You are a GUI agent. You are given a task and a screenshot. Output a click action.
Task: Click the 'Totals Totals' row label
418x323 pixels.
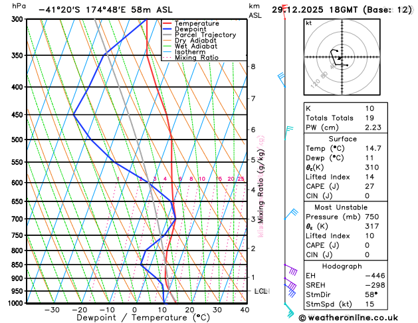tap(330, 118)
